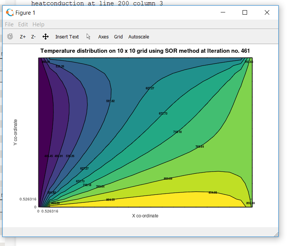This screenshot has width=290, height=246.
Task: Maximize the Figure 1 window
Action: 245,12
